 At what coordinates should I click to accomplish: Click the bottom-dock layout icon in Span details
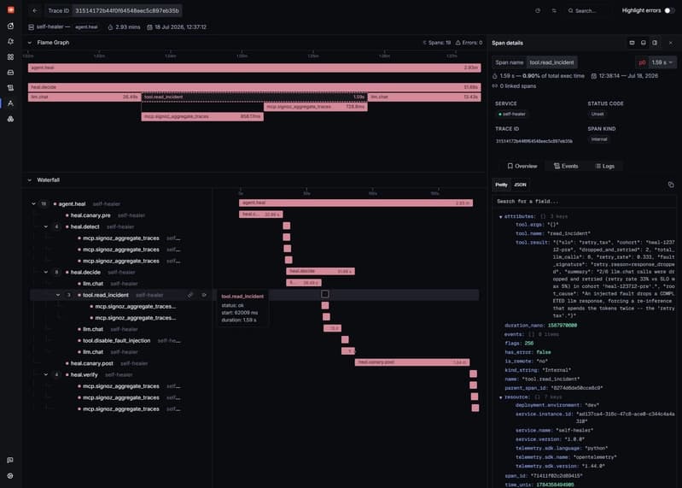click(x=644, y=43)
